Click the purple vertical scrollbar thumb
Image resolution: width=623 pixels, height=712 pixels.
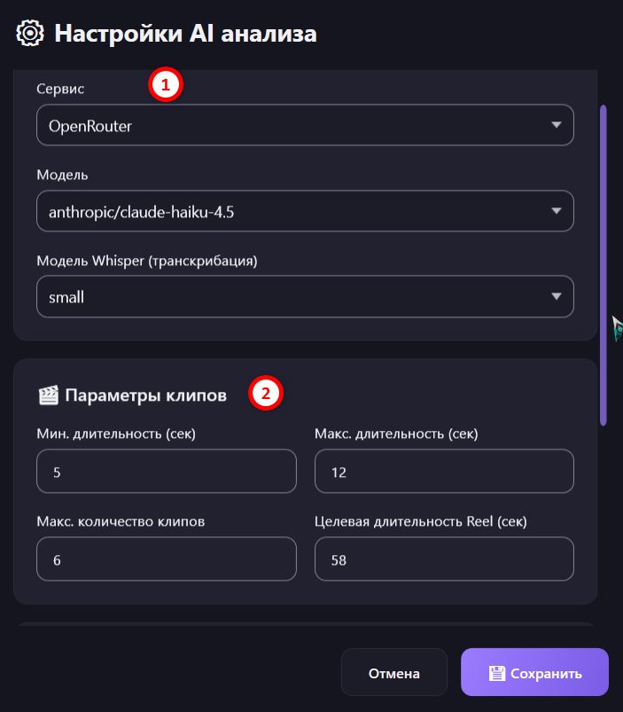click(x=603, y=265)
